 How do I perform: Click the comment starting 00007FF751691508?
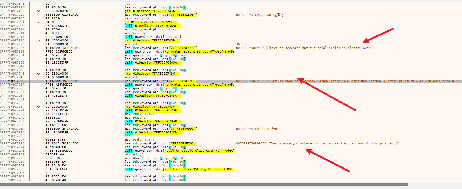tap(260, 15)
